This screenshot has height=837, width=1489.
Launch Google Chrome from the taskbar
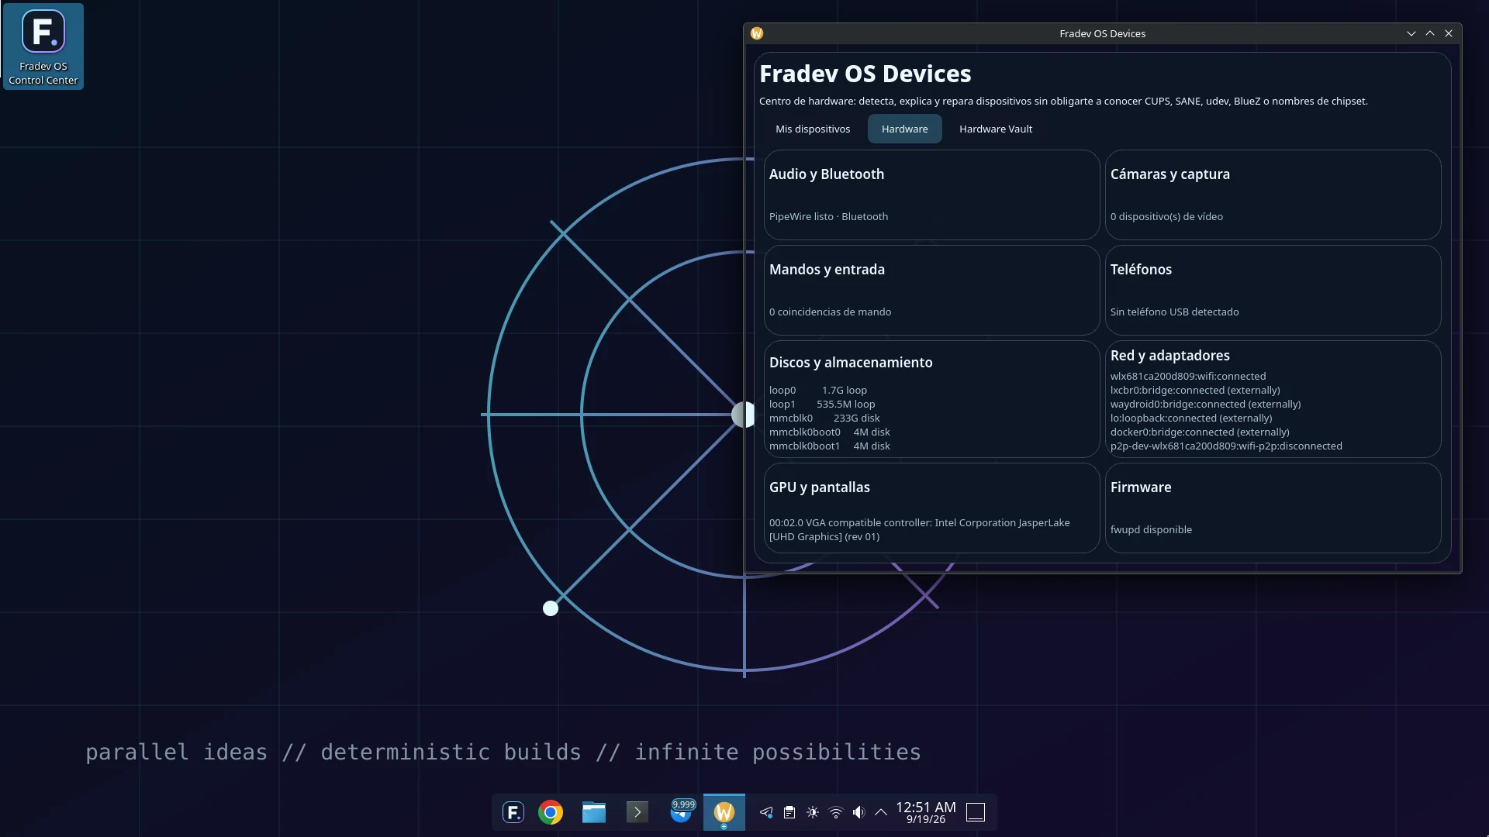pos(551,812)
